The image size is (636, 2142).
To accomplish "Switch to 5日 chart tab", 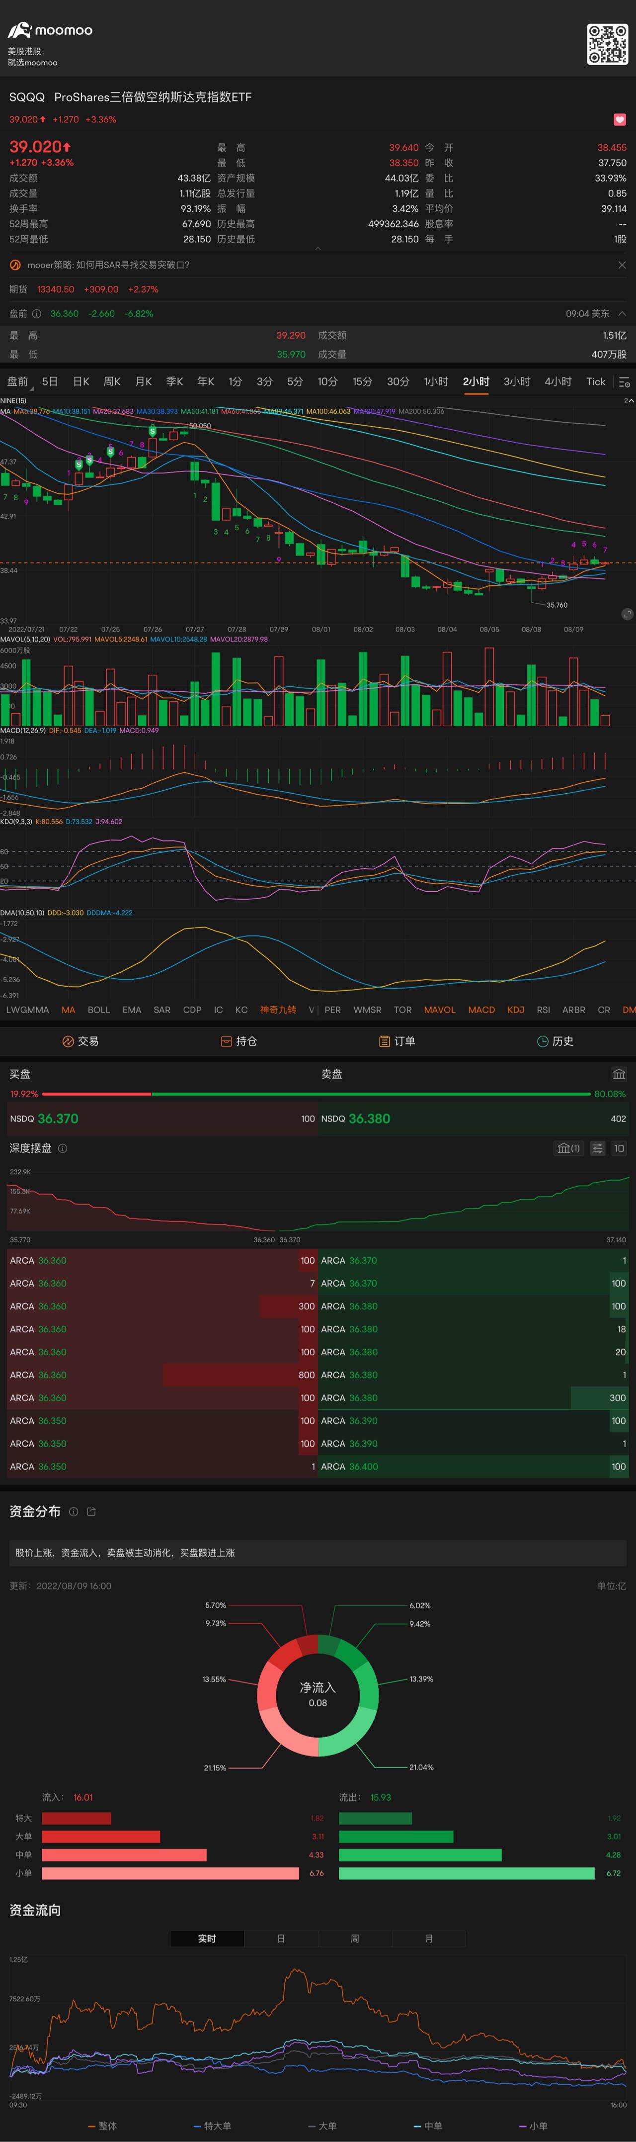I will coord(50,381).
